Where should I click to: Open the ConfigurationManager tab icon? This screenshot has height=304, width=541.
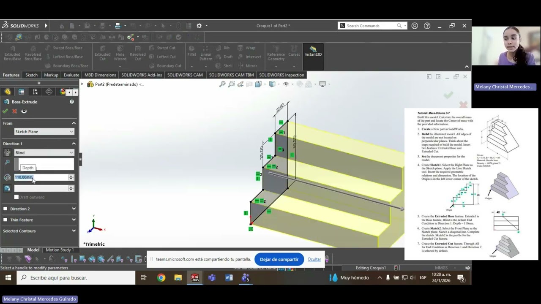click(35, 92)
